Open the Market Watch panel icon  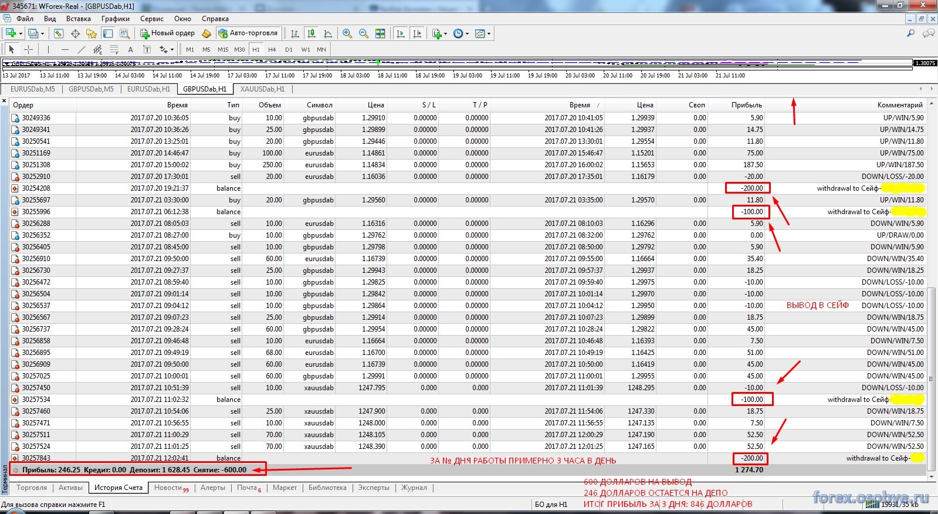point(59,33)
